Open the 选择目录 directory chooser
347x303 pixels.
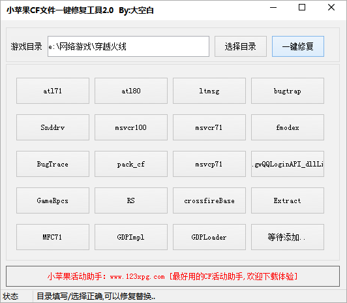coord(241,46)
